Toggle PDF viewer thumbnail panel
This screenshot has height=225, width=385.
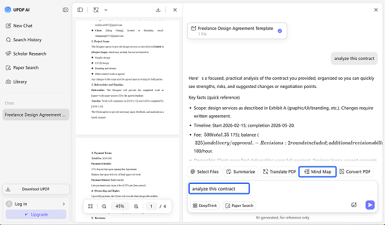click(x=80, y=10)
